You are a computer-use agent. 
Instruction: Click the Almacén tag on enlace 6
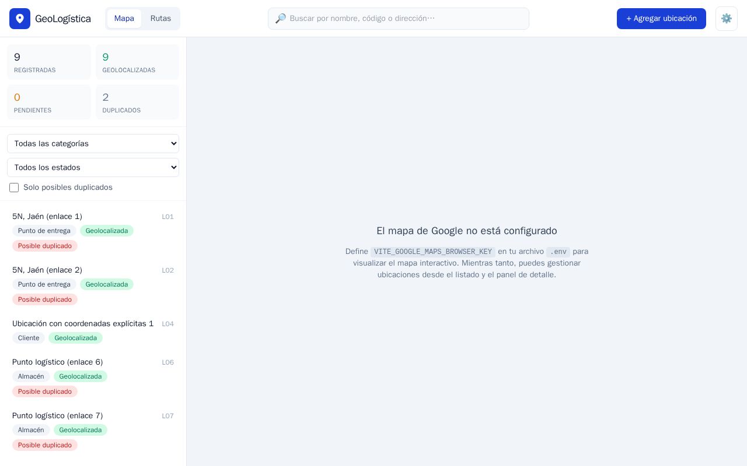point(31,376)
